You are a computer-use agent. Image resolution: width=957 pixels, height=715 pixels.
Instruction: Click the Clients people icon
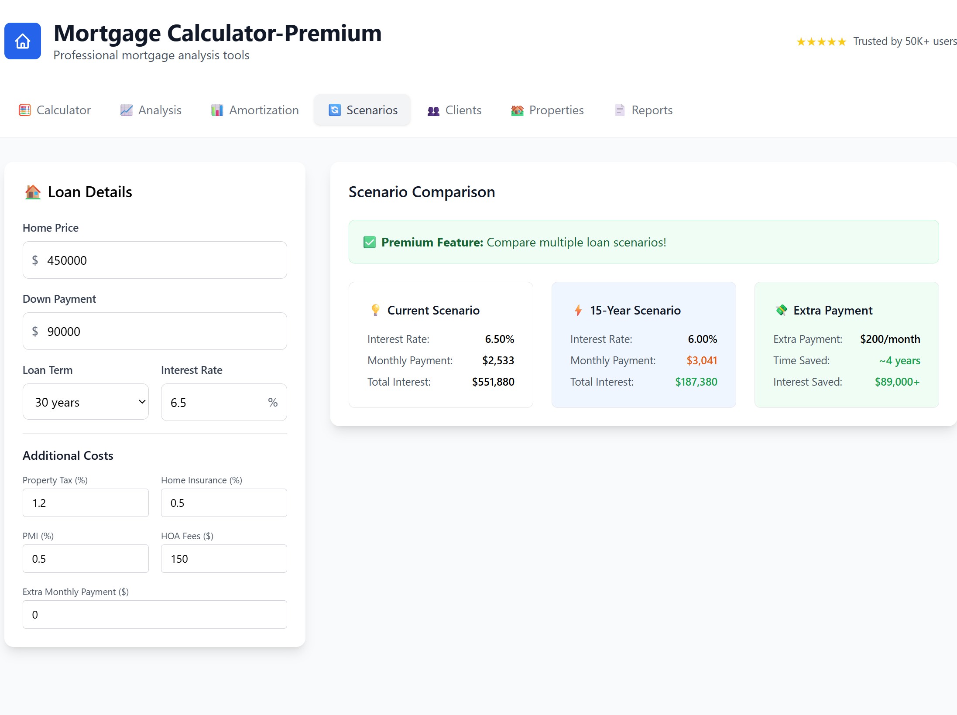click(432, 110)
